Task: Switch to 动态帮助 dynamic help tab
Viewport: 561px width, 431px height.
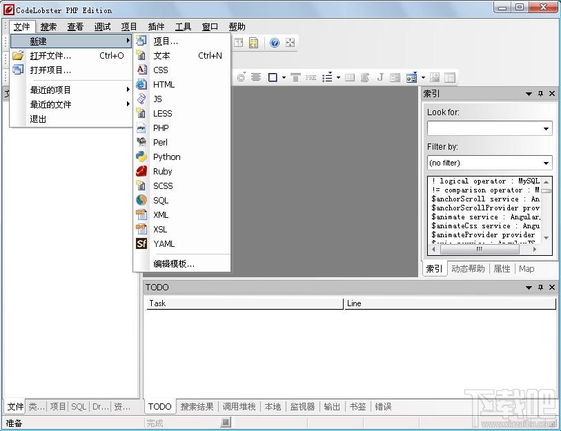Action: tap(468, 269)
